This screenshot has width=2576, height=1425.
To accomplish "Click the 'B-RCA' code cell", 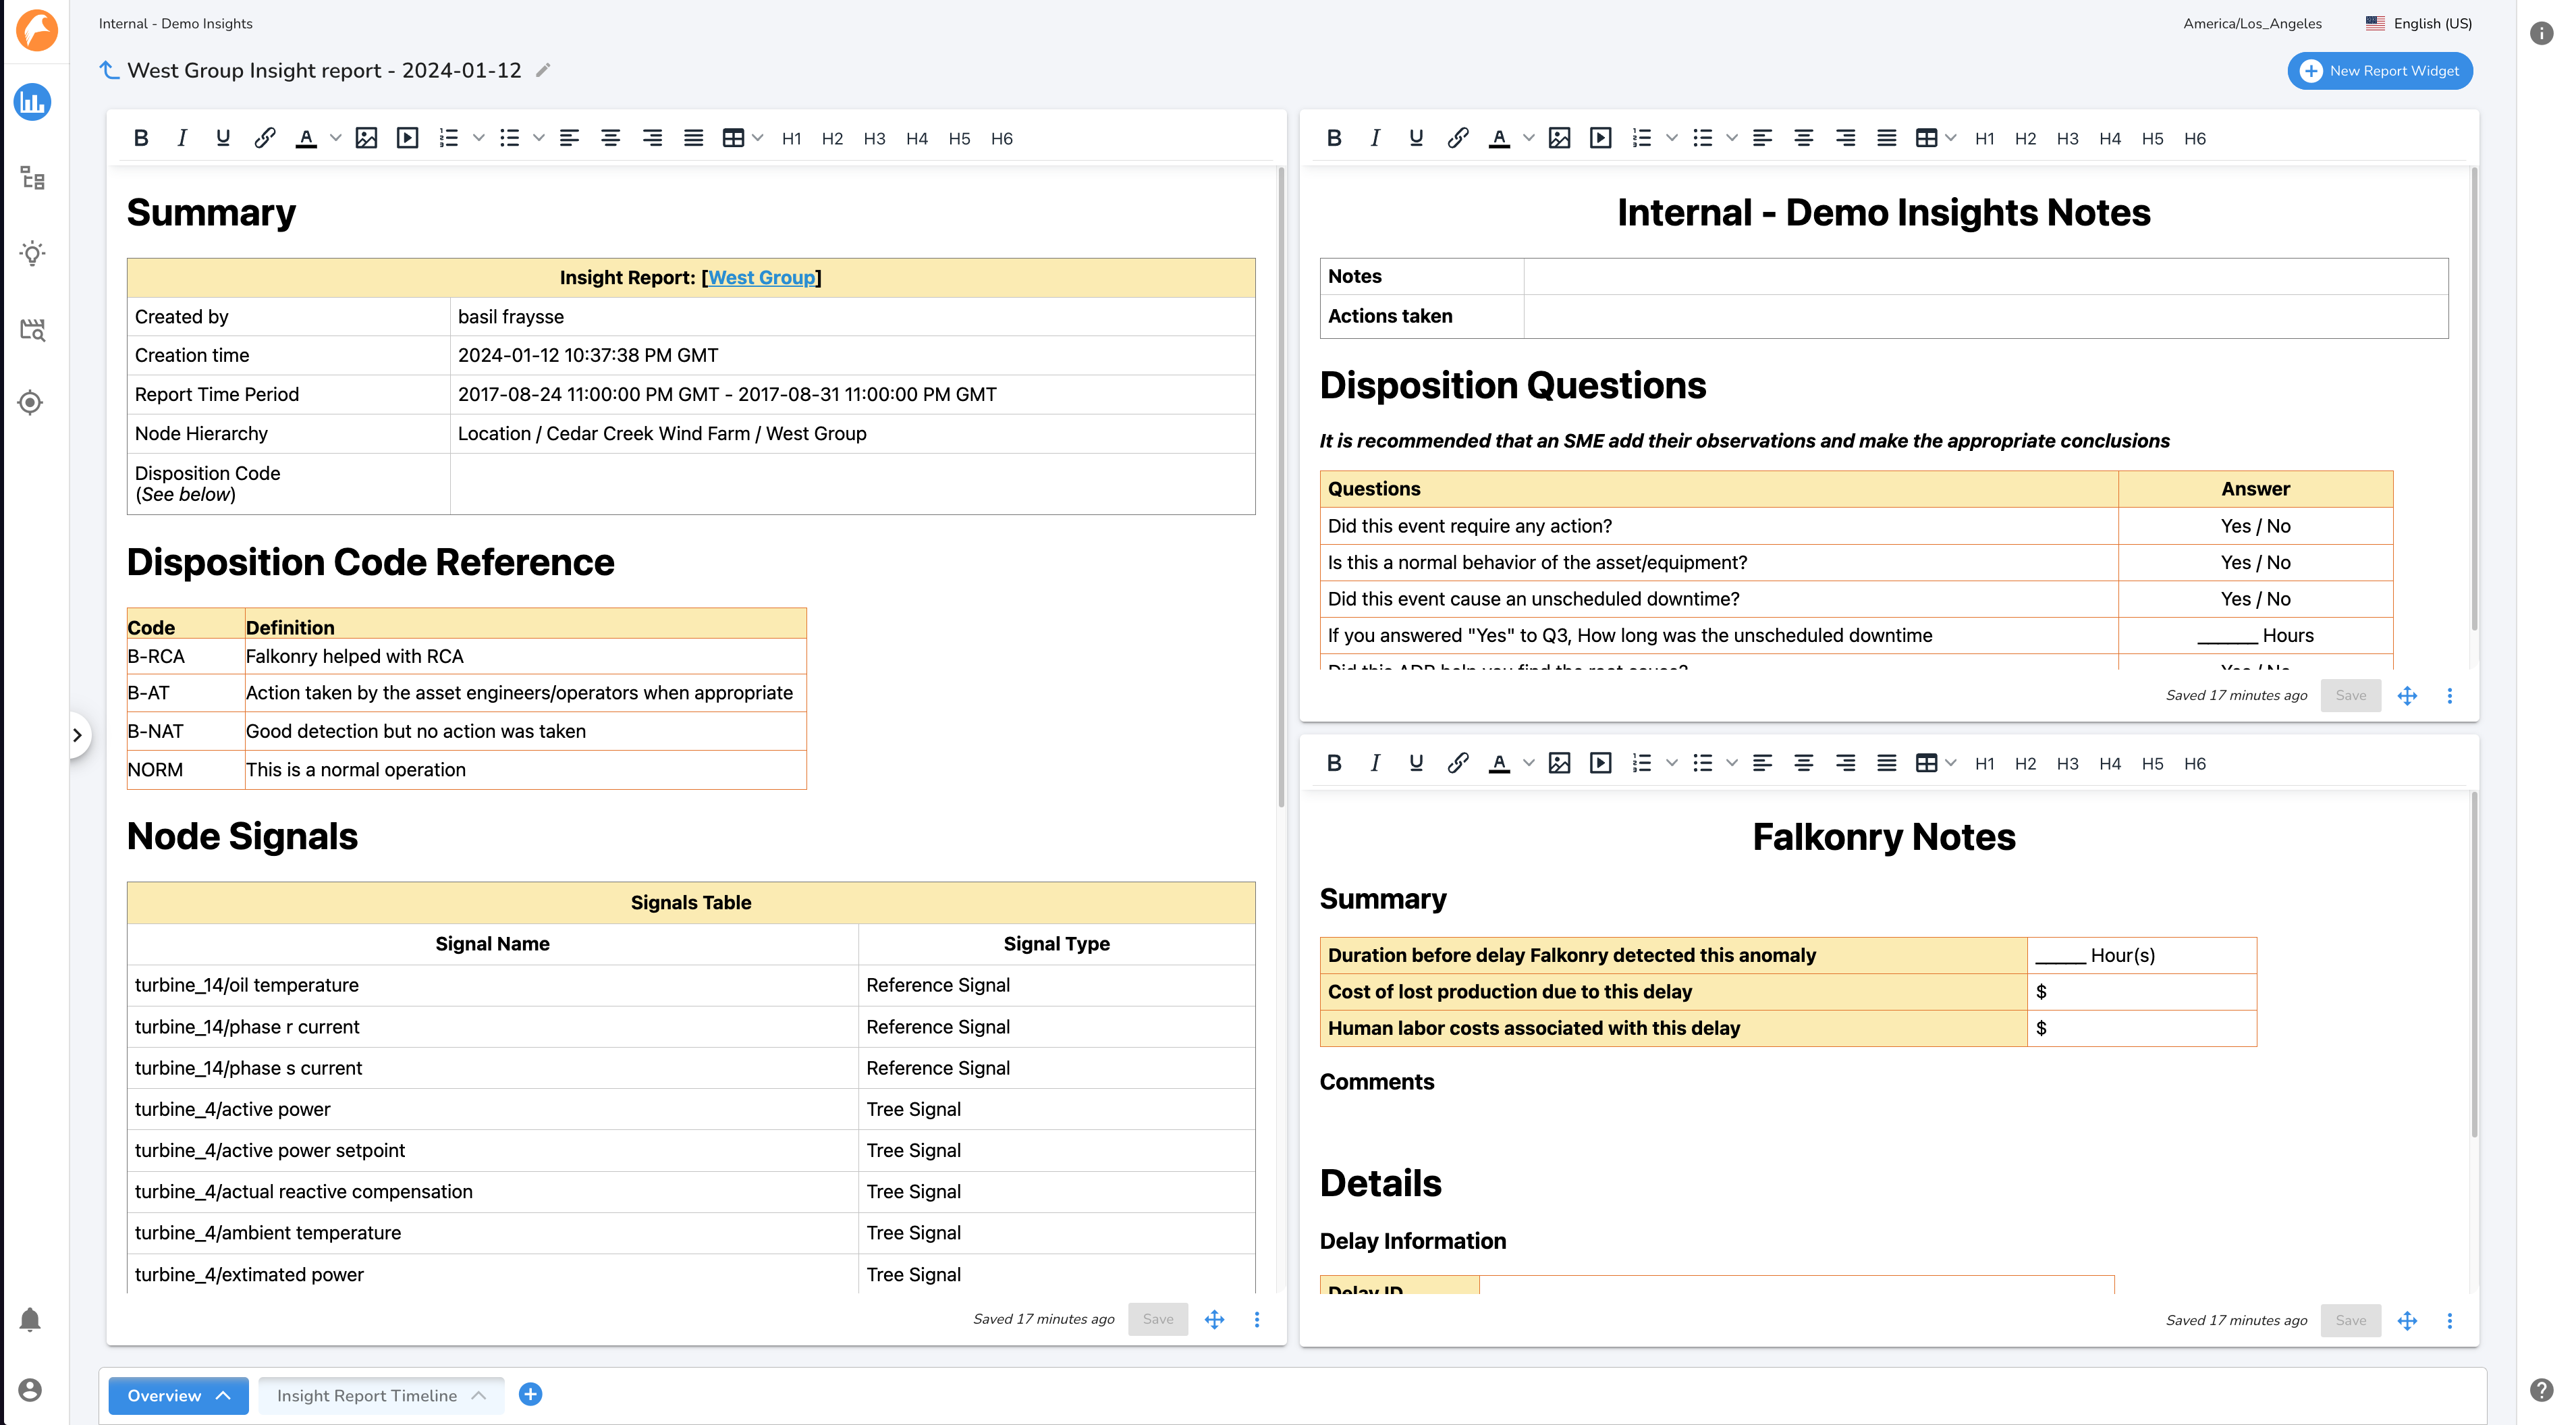I will click(x=186, y=656).
